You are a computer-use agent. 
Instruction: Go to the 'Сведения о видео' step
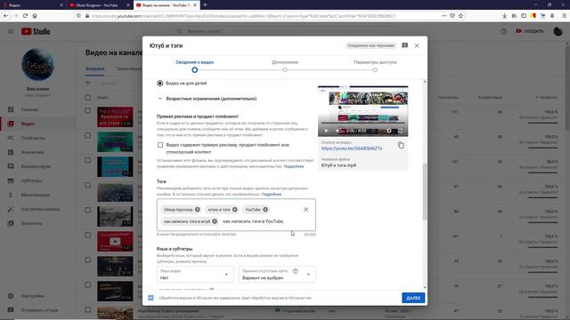click(194, 66)
